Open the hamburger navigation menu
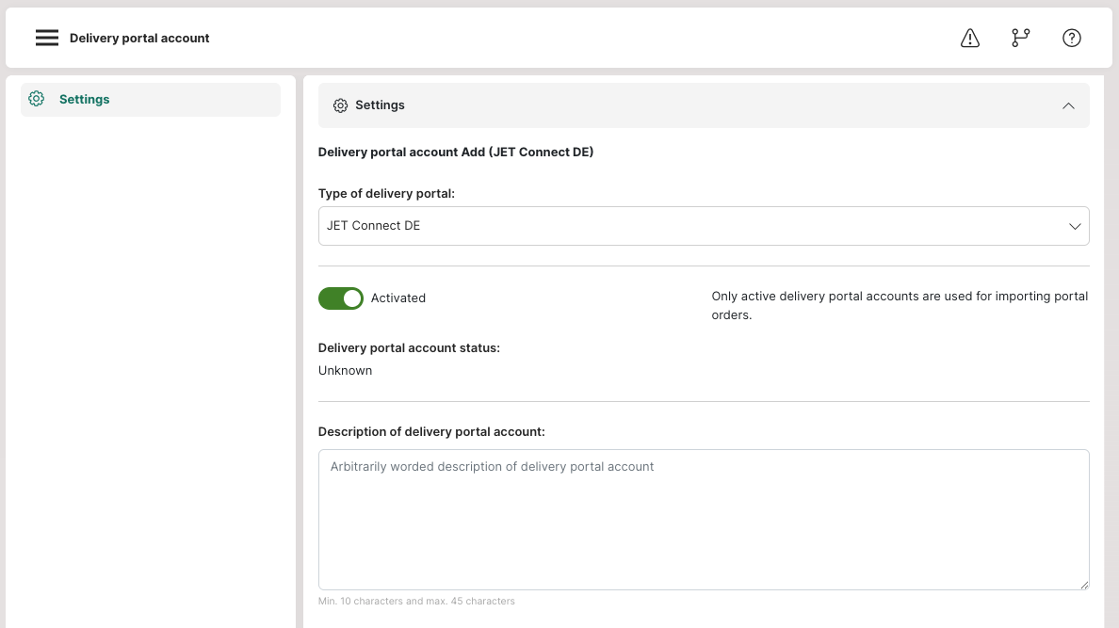 [47, 38]
